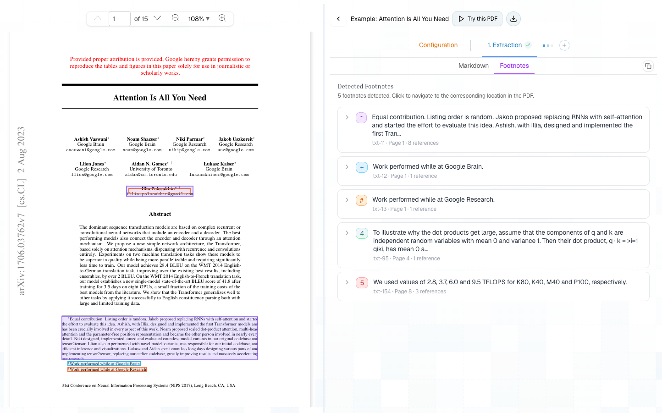This screenshot has width=662, height=413.
Task: Click orange 'Work performed while at Google Research' highlight
Action: (x=107, y=369)
